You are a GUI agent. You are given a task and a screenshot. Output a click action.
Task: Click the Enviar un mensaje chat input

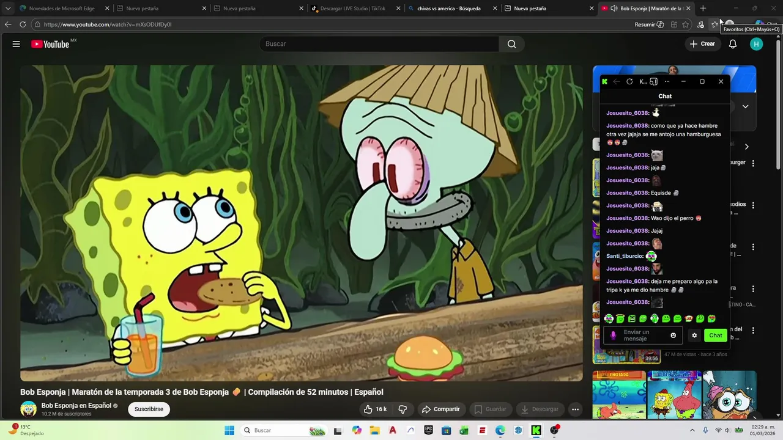point(644,335)
